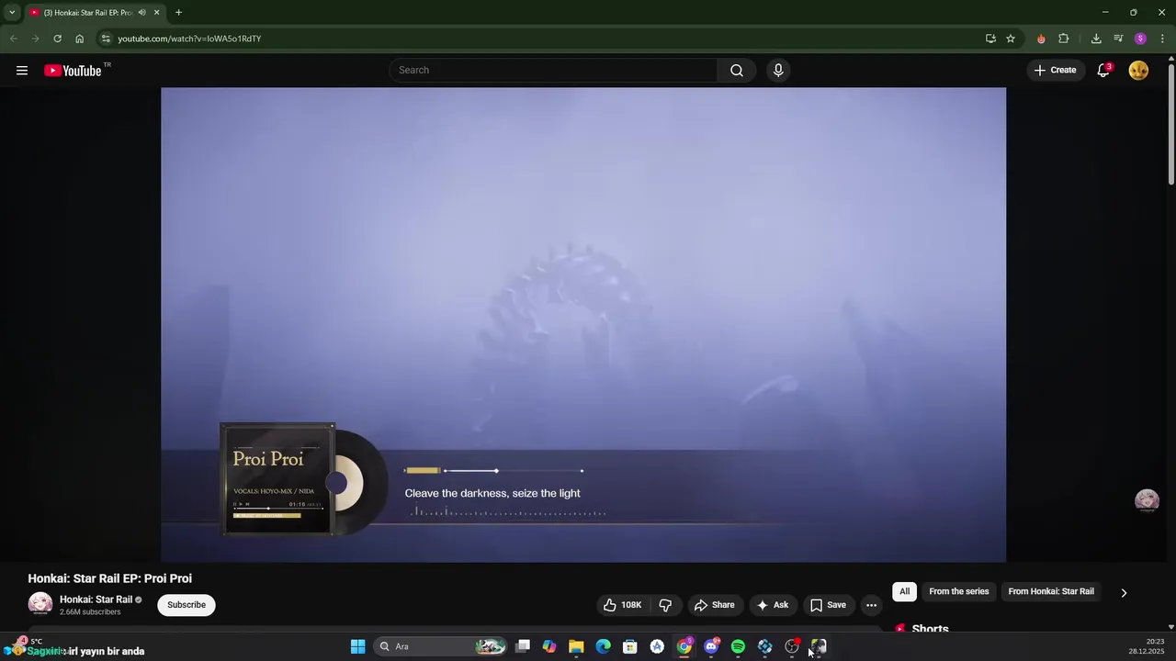1176x661 pixels.
Task: Click the address bar URL
Action: click(x=189, y=39)
